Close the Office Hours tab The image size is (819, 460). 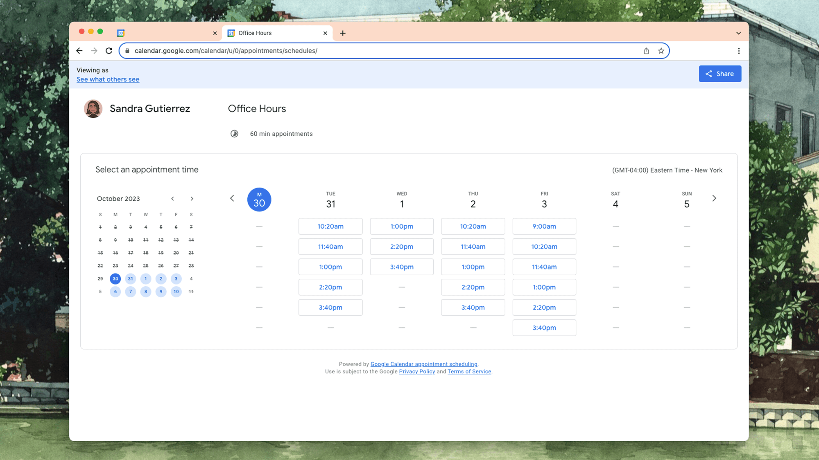(325, 33)
